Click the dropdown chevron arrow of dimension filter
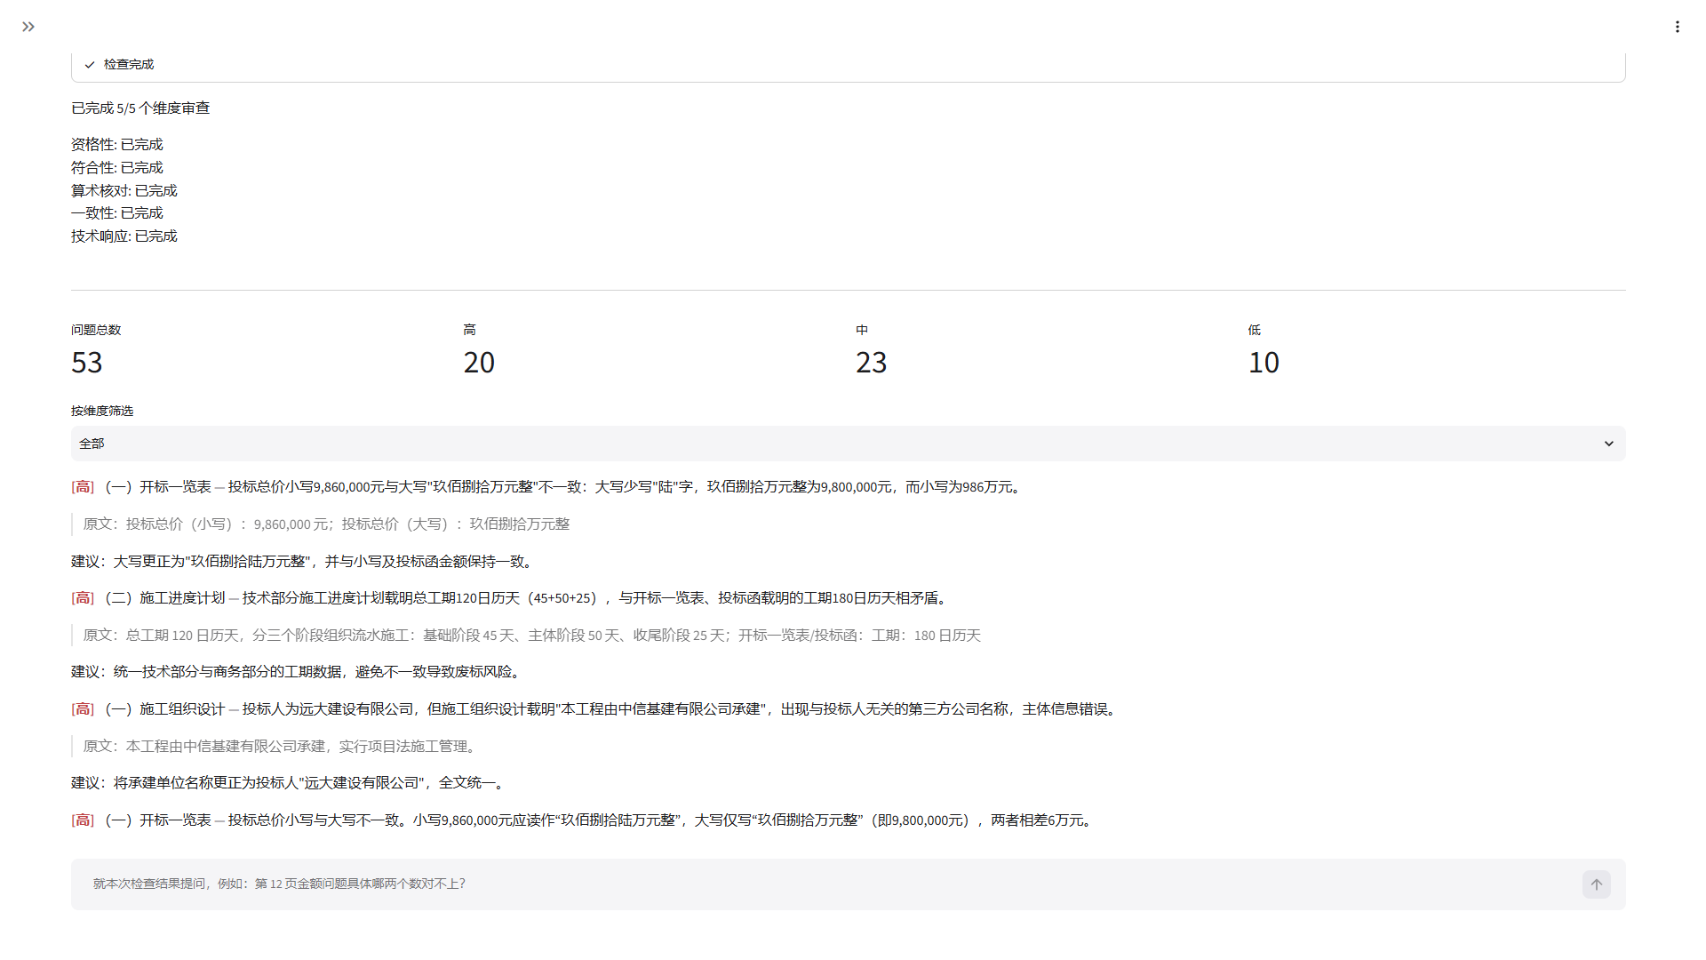This screenshot has width=1706, height=960. point(1608,444)
